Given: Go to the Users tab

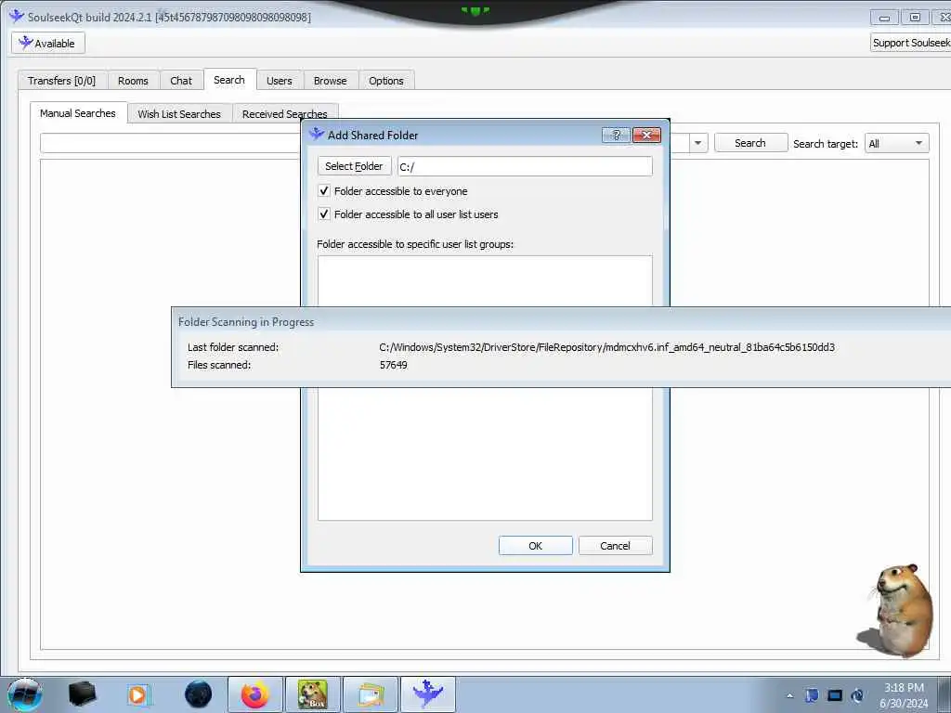Looking at the screenshot, I should (279, 81).
